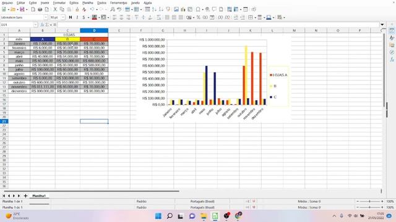396x222 pixels.
Task: Insert special character omega icon
Action: 198,9
